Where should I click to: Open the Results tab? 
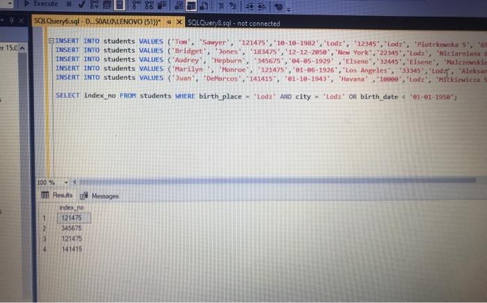[57, 195]
